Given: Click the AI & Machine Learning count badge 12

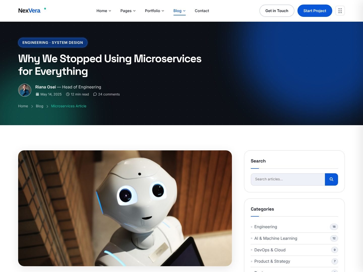Looking at the screenshot, I should (334, 238).
